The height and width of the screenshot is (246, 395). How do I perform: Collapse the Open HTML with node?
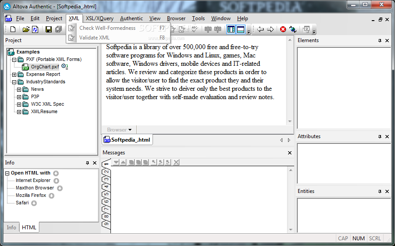[7, 173]
